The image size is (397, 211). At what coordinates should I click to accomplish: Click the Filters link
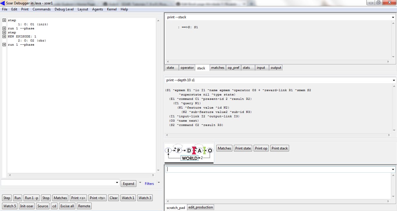[149, 184]
